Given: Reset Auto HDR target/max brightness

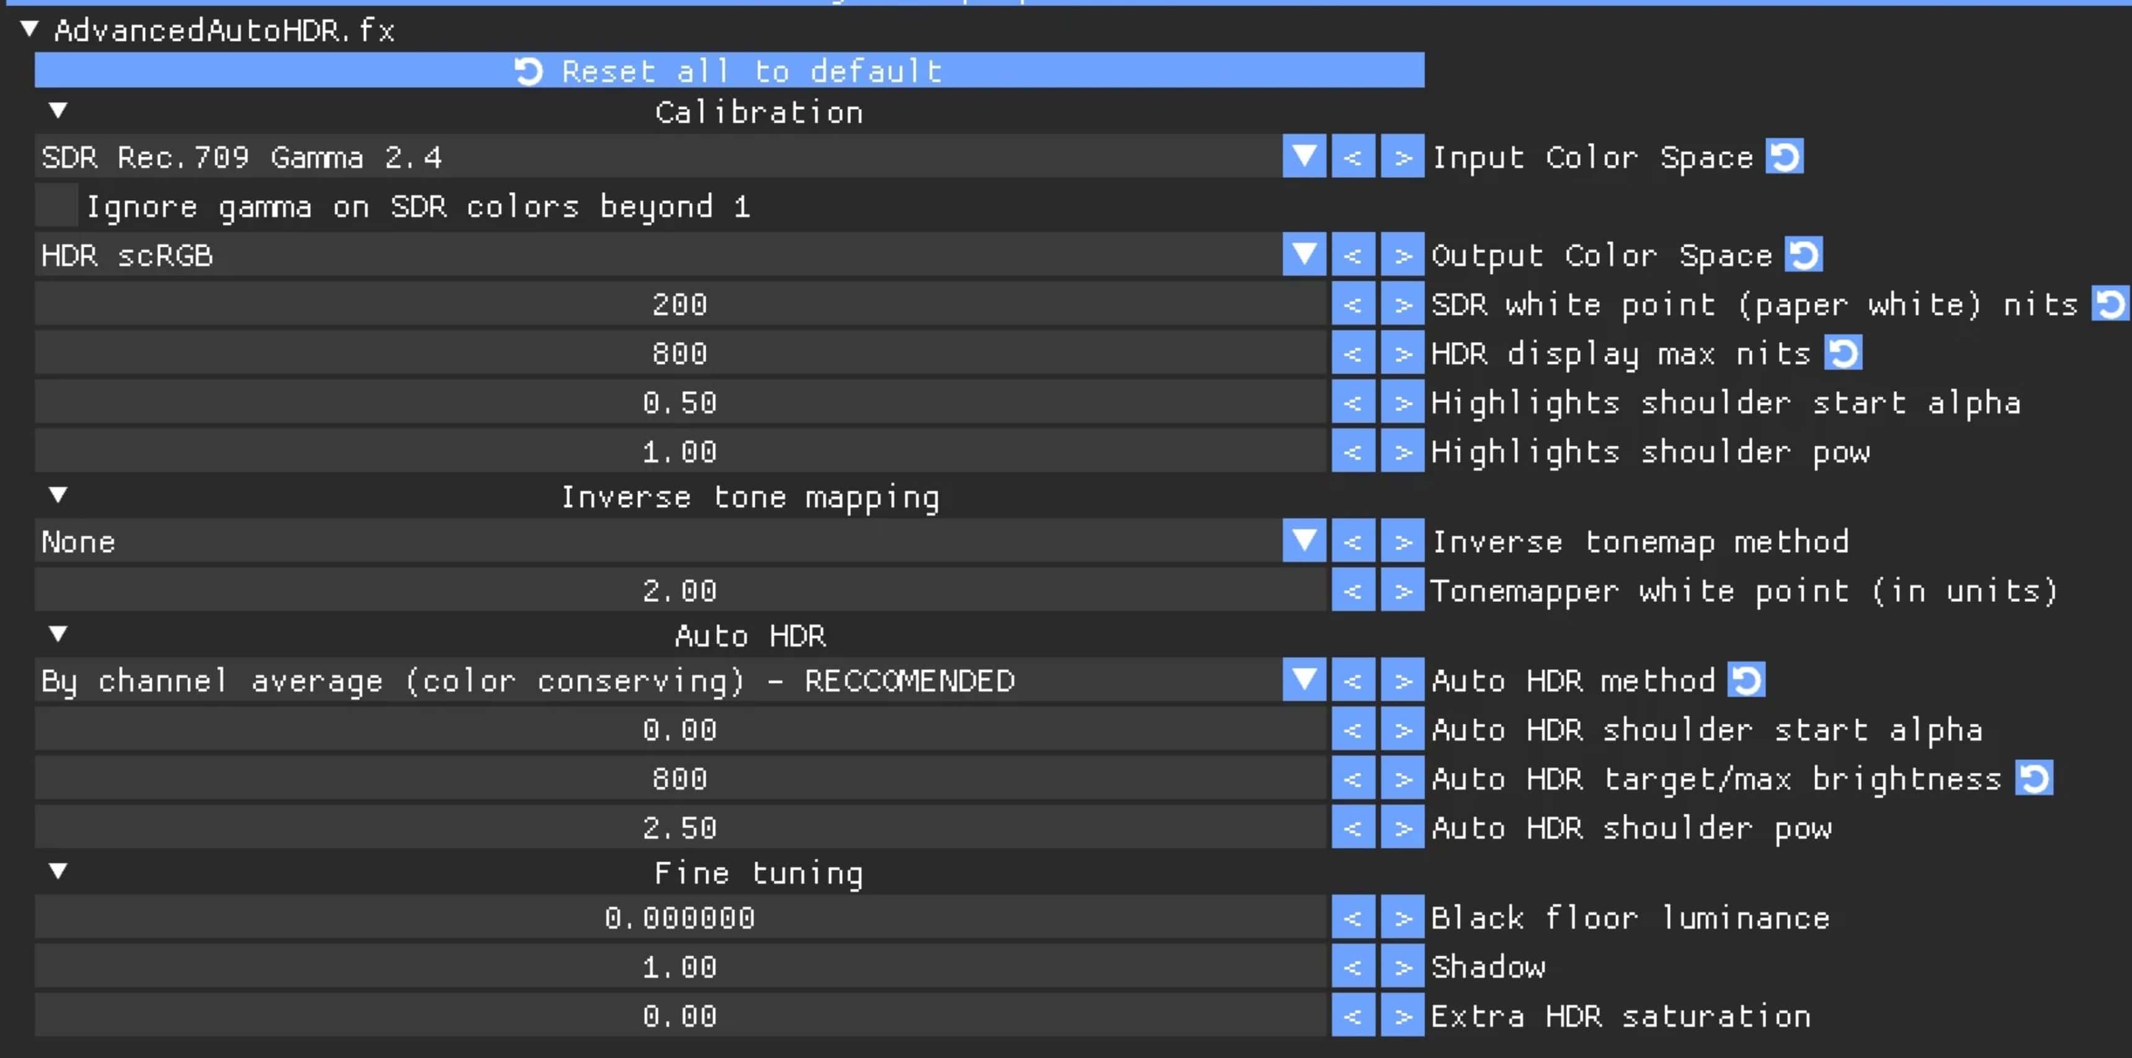Looking at the screenshot, I should [2033, 778].
